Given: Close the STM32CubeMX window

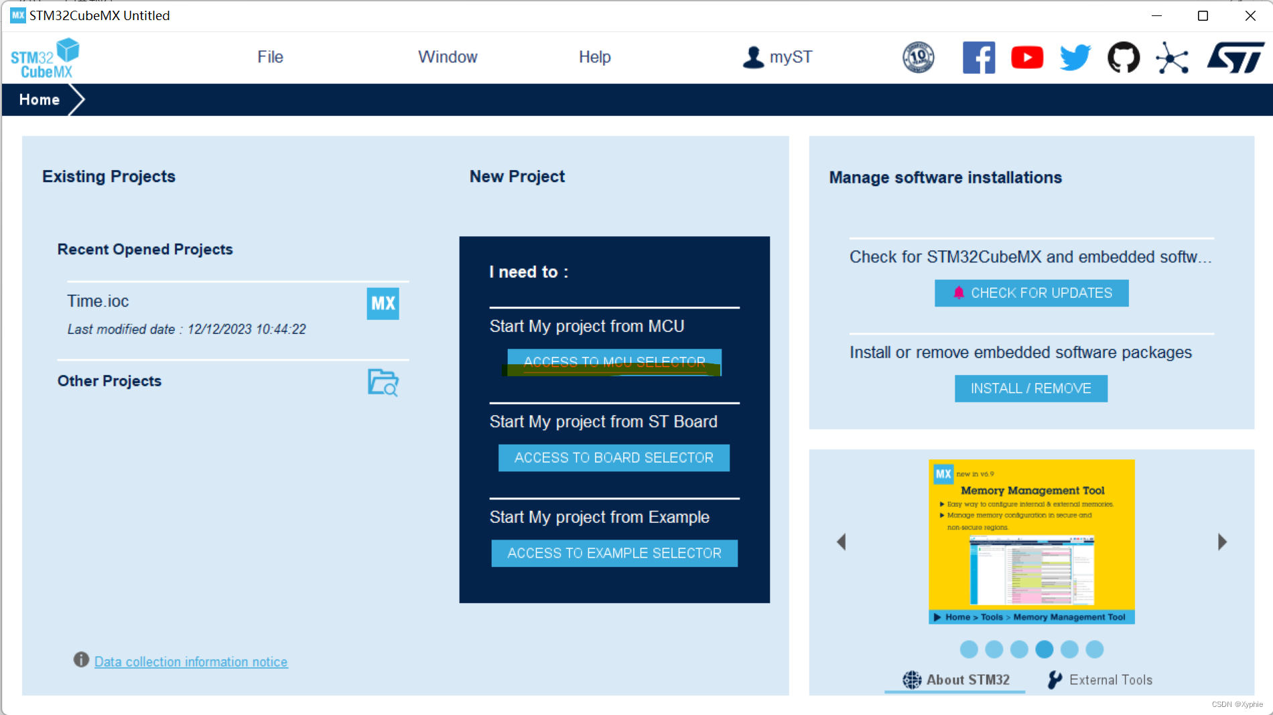Looking at the screenshot, I should pos(1250,15).
